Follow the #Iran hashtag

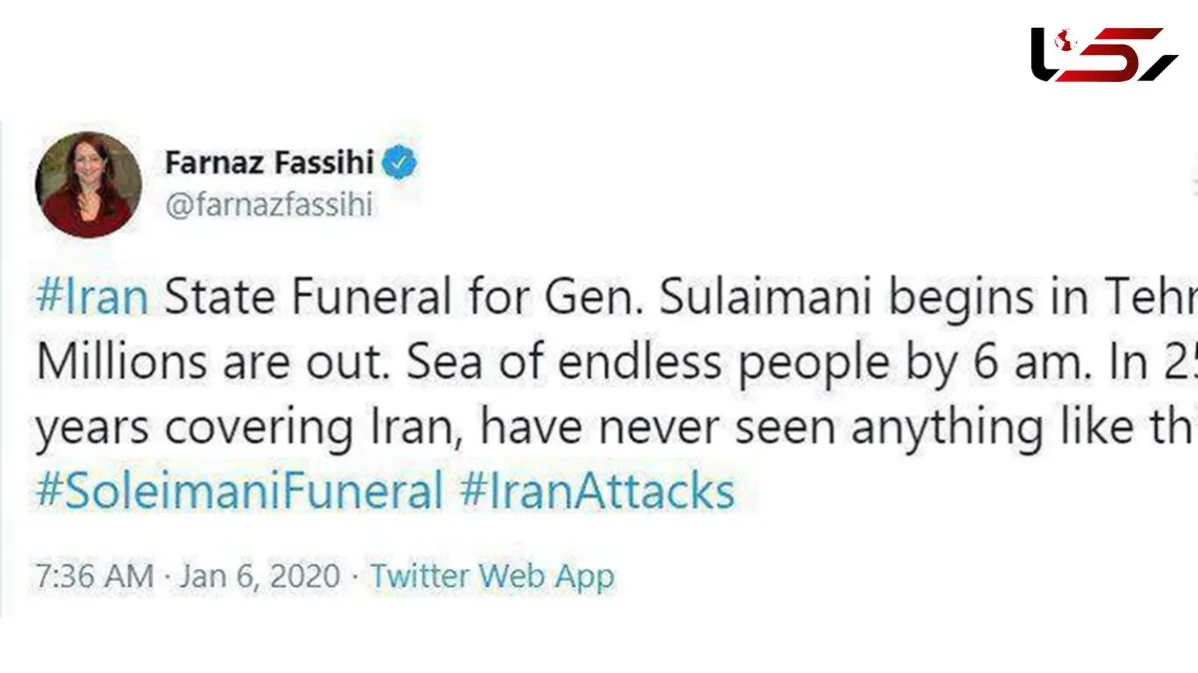[x=93, y=299]
